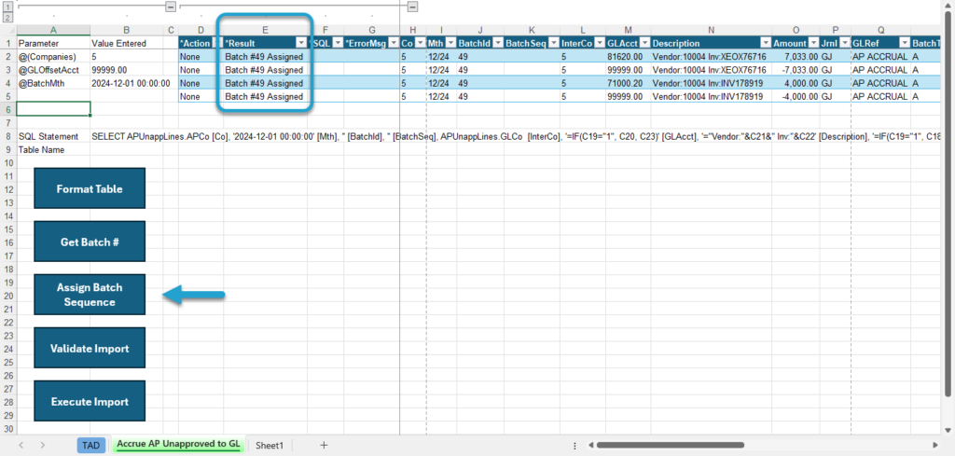Click horizontal scrollbar left arrow
The height and width of the screenshot is (456, 955).
pyautogui.click(x=590, y=445)
